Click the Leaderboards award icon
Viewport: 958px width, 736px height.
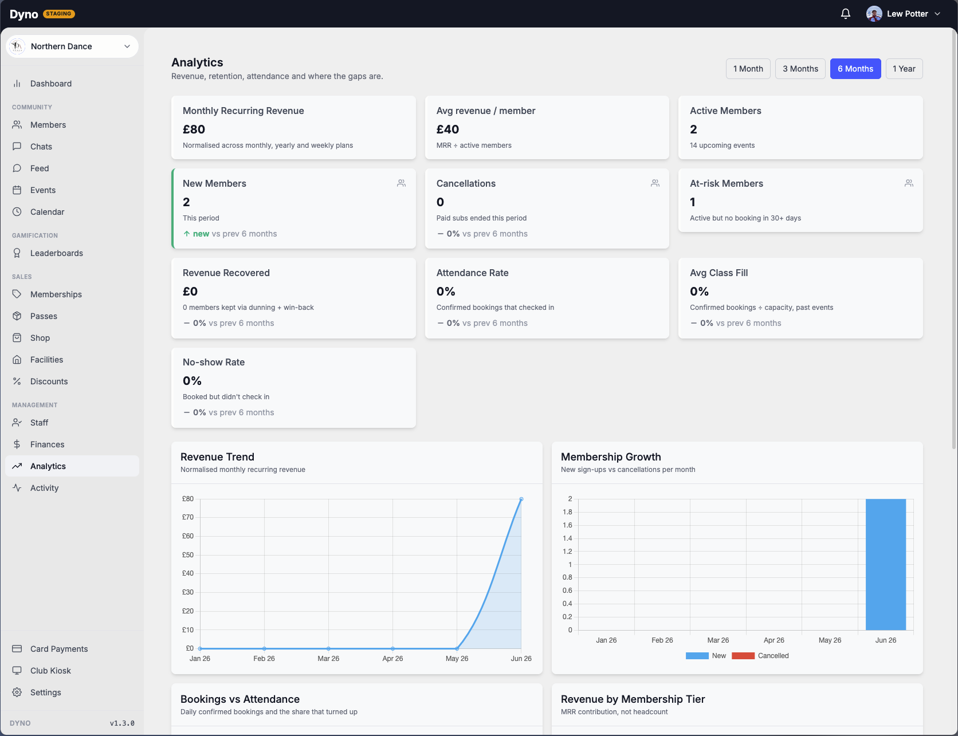point(17,253)
